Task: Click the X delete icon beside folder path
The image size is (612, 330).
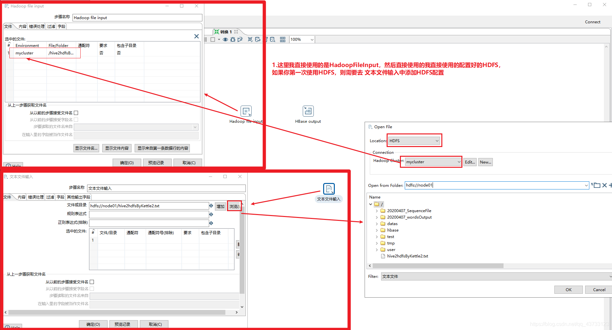Action: [x=604, y=185]
